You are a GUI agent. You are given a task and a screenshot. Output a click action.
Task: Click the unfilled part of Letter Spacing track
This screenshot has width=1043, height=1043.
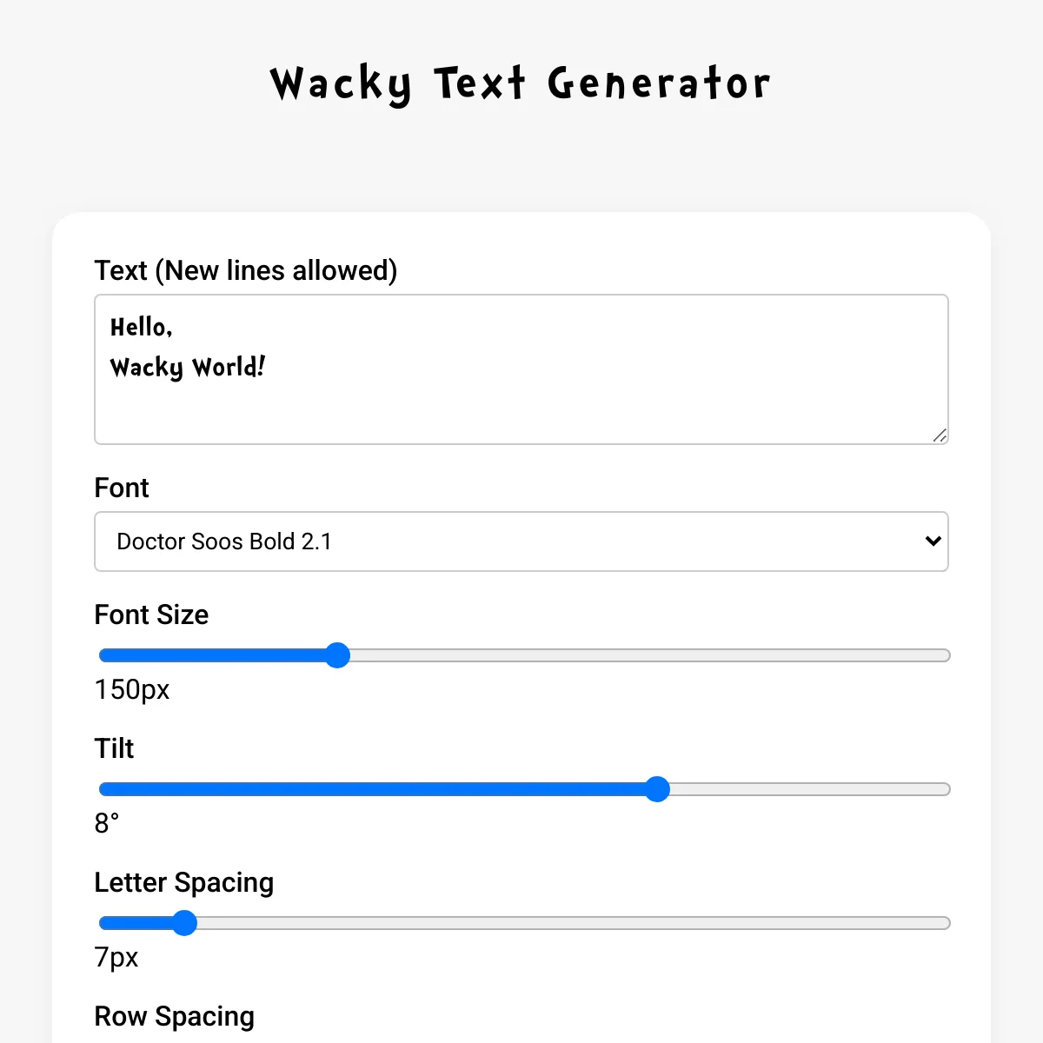coord(574,923)
